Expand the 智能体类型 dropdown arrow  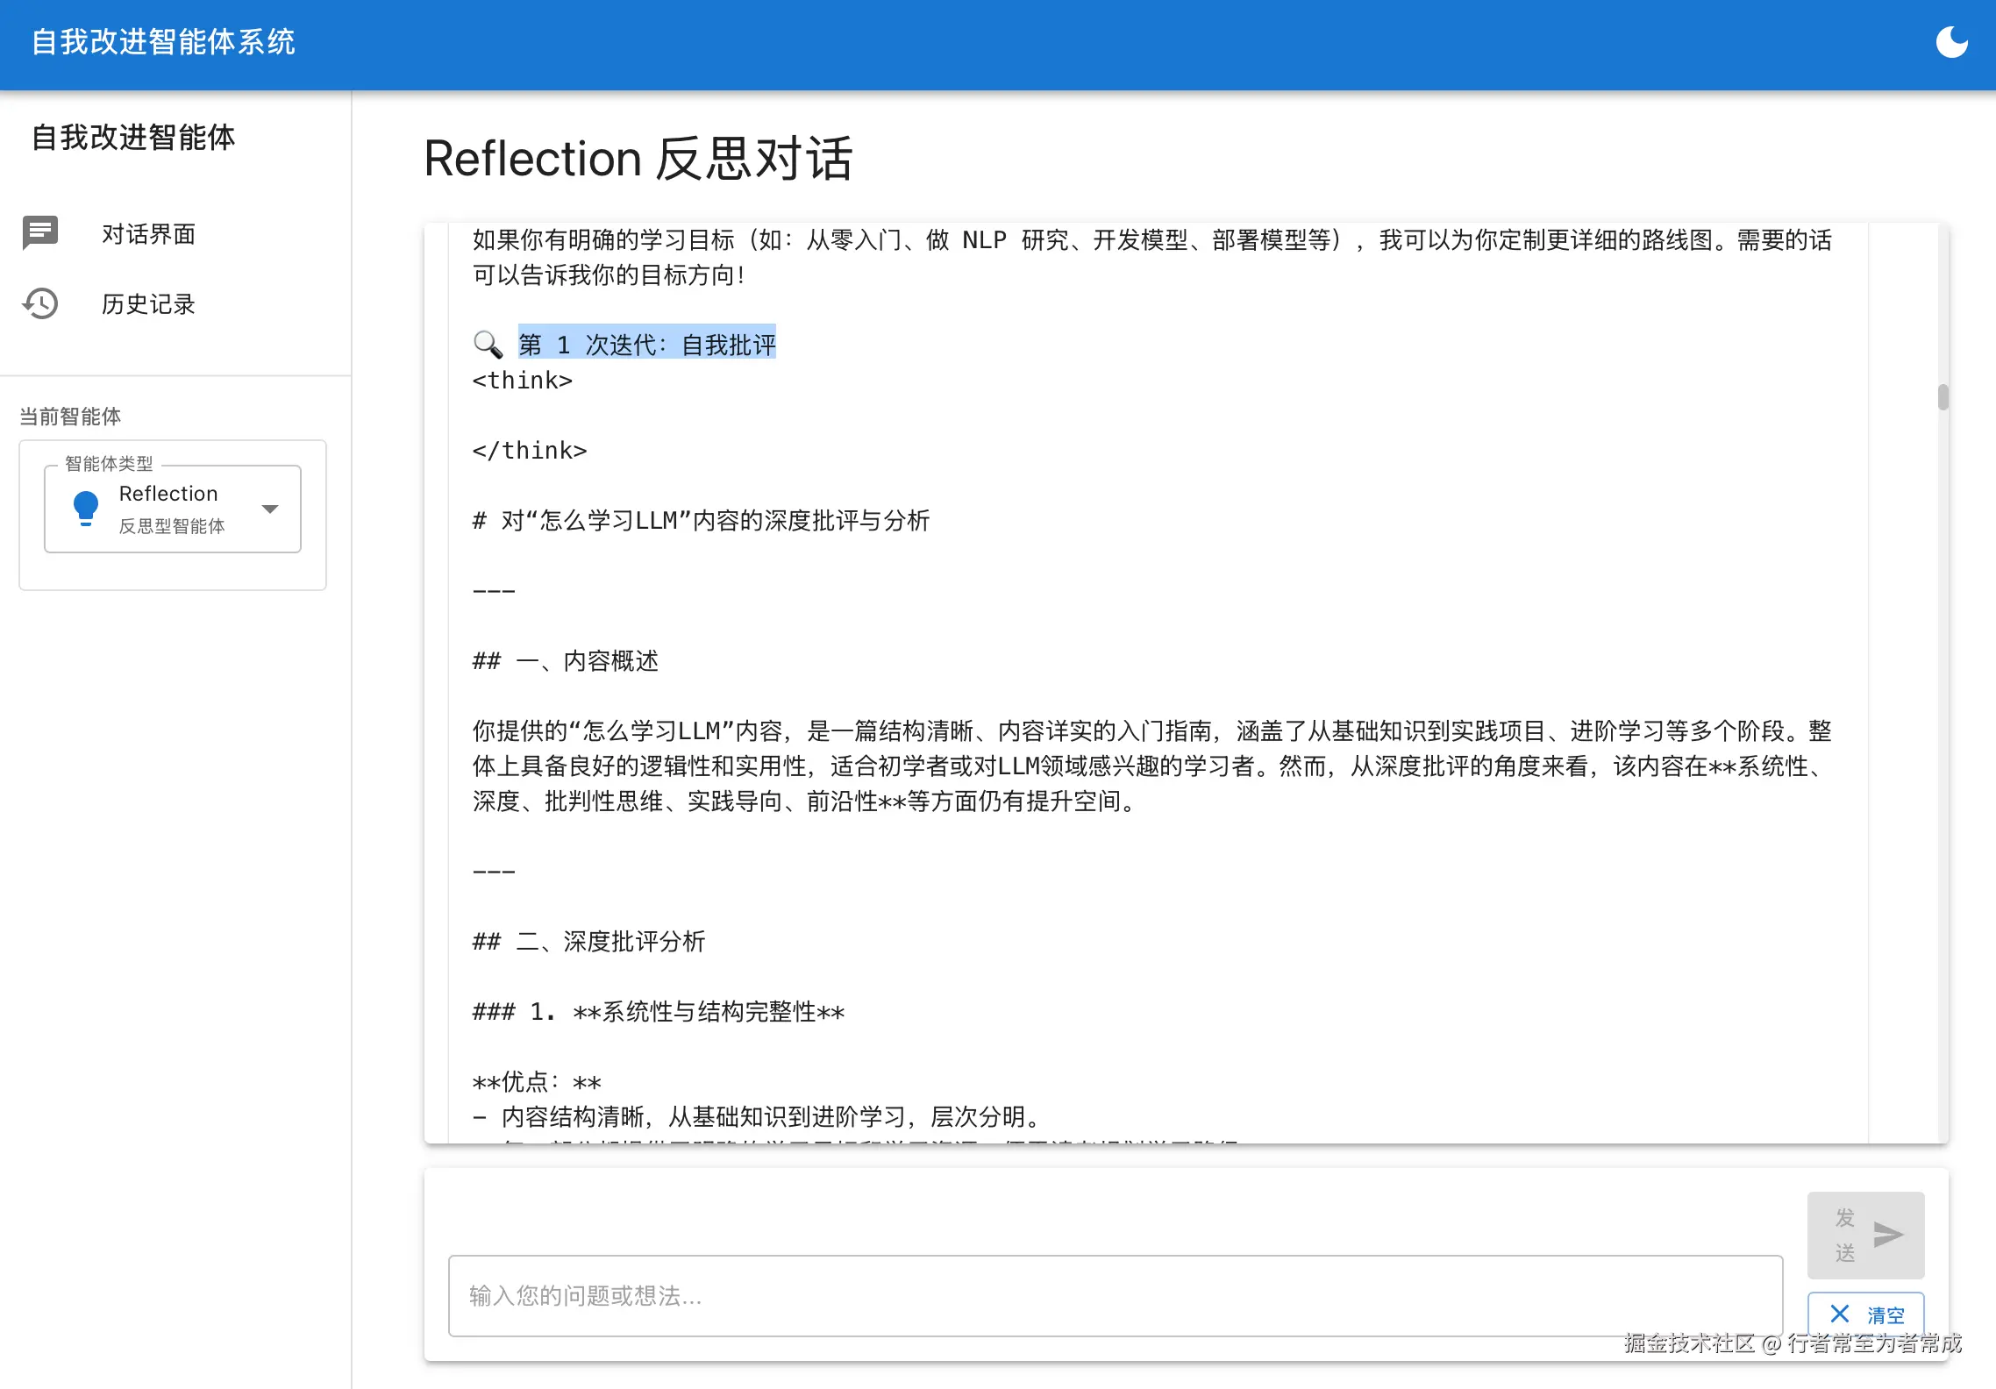coord(270,509)
